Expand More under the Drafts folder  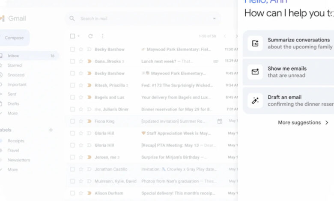(x=12, y=113)
